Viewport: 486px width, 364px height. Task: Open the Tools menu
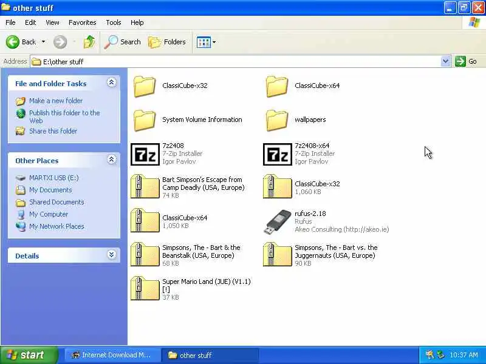click(x=114, y=22)
